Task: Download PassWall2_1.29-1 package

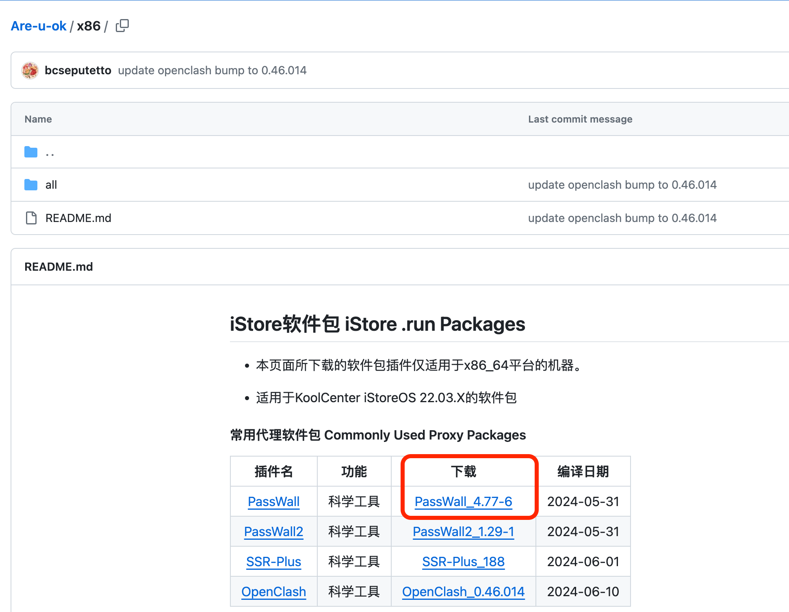Action: (x=463, y=532)
